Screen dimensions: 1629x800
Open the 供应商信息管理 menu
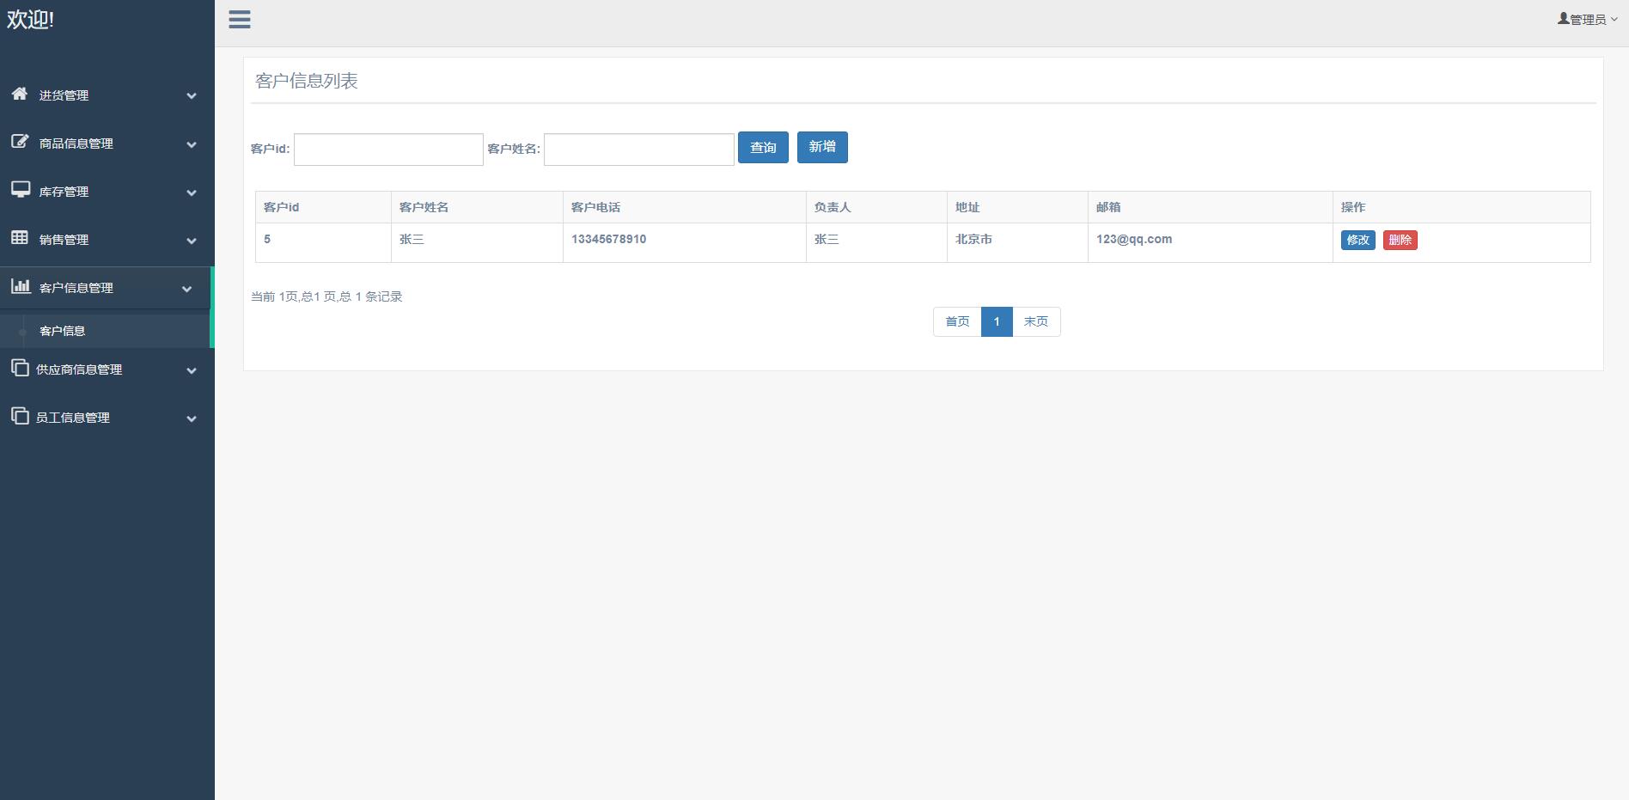pos(107,369)
